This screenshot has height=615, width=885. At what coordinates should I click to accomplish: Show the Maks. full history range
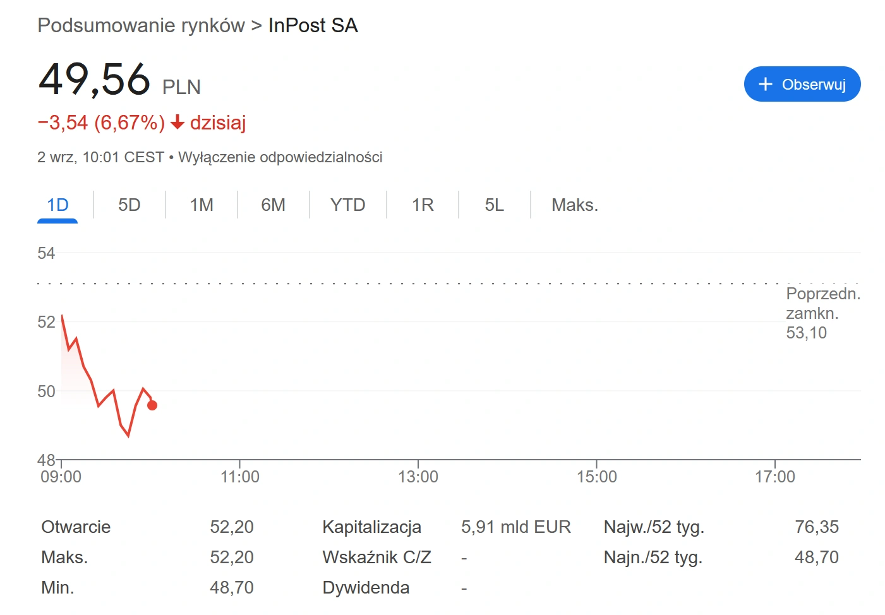pyautogui.click(x=575, y=205)
